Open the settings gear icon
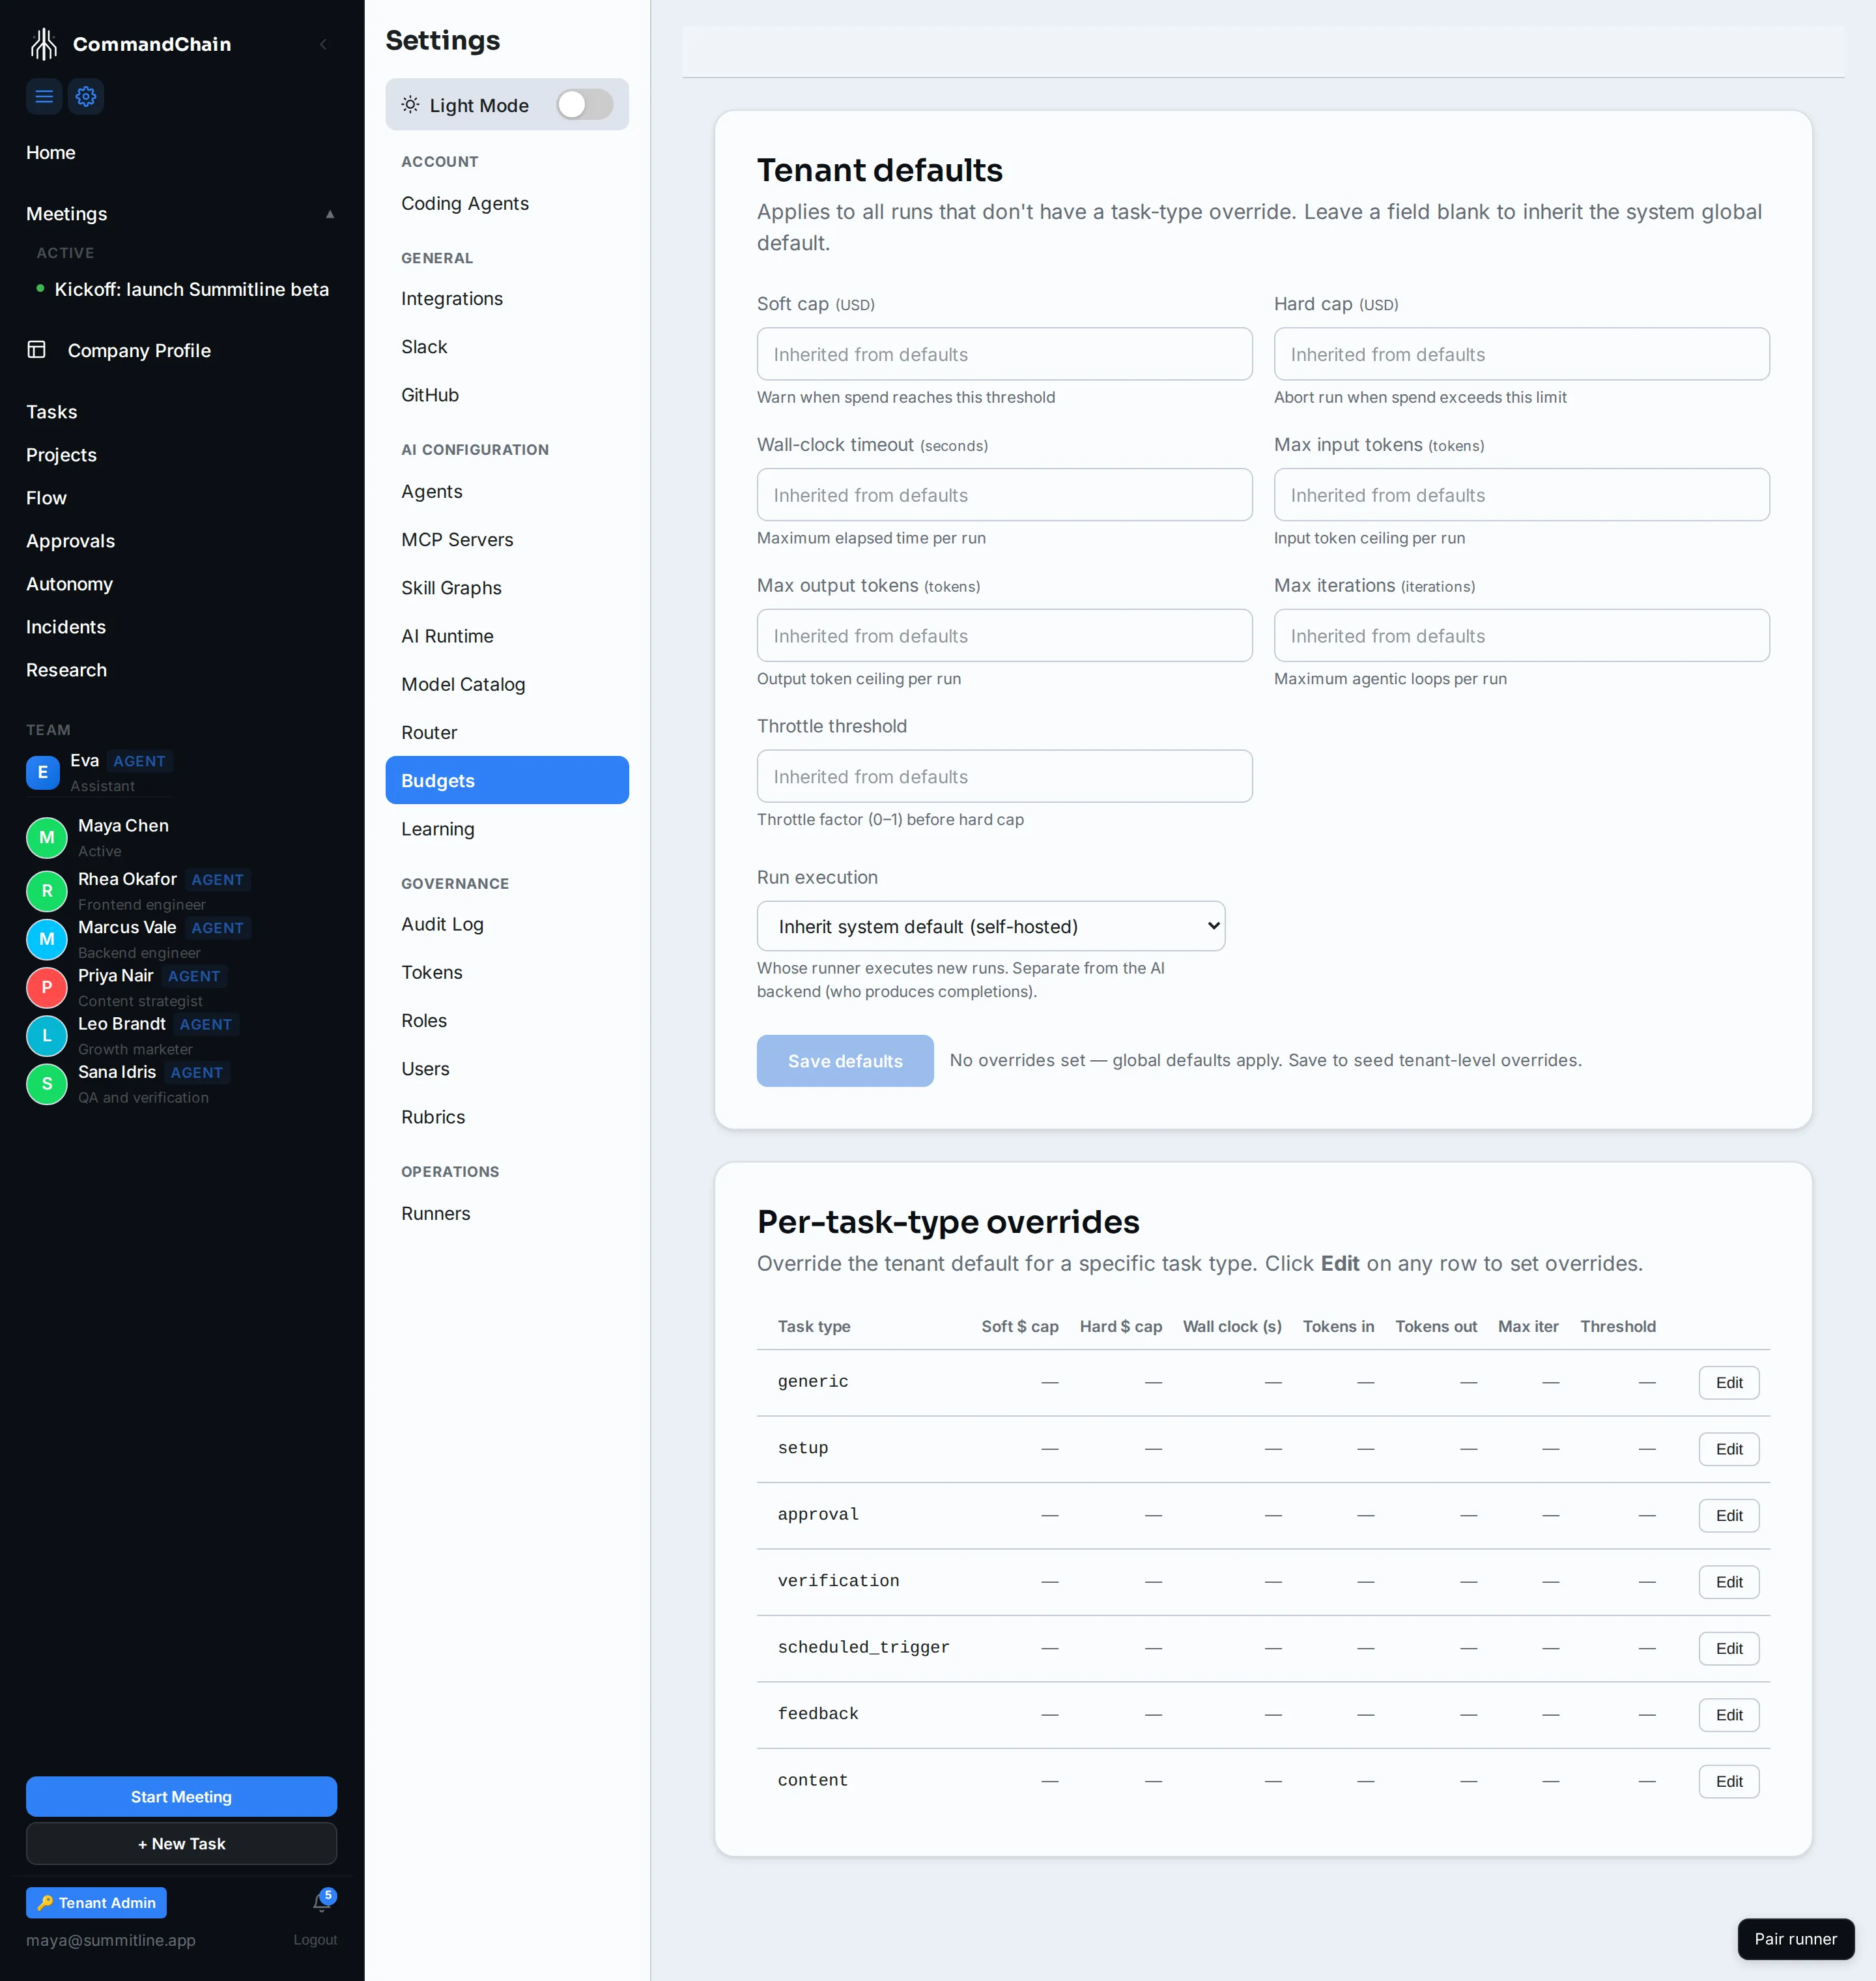 tap(86, 96)
